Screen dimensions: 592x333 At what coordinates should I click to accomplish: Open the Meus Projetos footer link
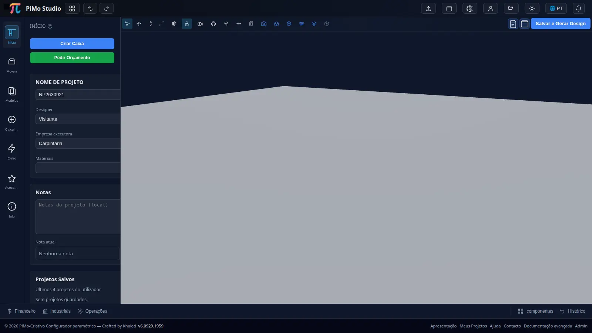coord(473,326)
